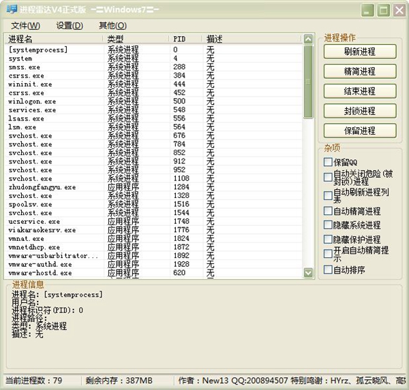409x390 pixels.
Task: Select the winlogon.exe row
Action: pos(153,101)
